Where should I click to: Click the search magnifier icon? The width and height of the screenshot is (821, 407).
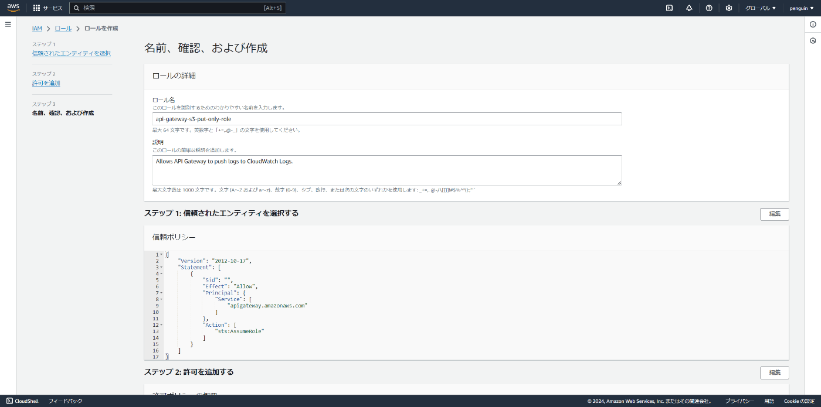coord(76,8)
